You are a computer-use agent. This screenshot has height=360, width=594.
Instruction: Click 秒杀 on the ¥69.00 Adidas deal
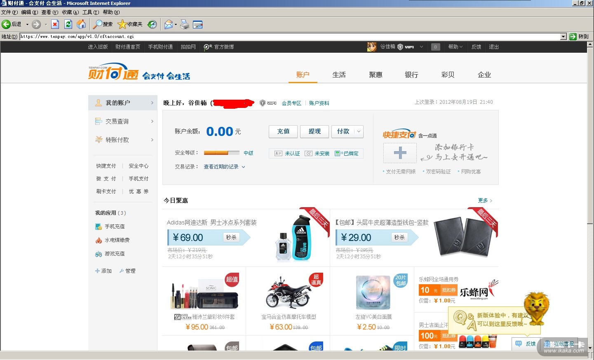pos(231,237)
